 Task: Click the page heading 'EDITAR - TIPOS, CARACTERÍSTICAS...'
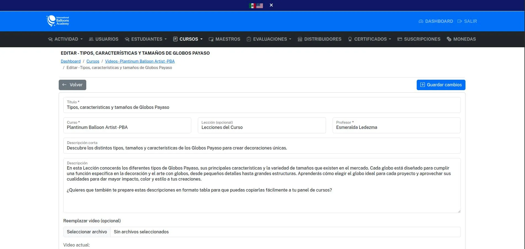coord(135,53)
